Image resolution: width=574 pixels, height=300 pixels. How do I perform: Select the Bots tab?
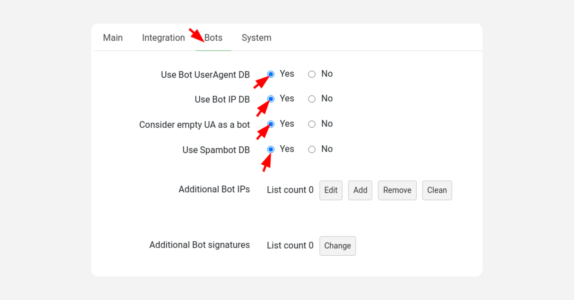click(213, 38)
